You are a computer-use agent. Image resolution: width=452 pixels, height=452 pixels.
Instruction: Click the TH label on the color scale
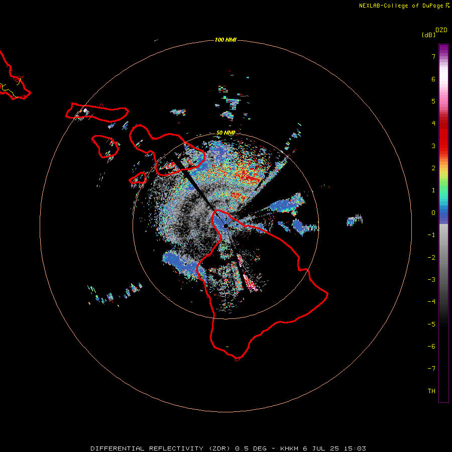(431, 391)
